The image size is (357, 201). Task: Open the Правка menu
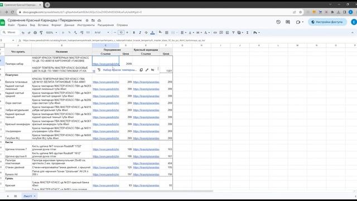pos(22,25)
